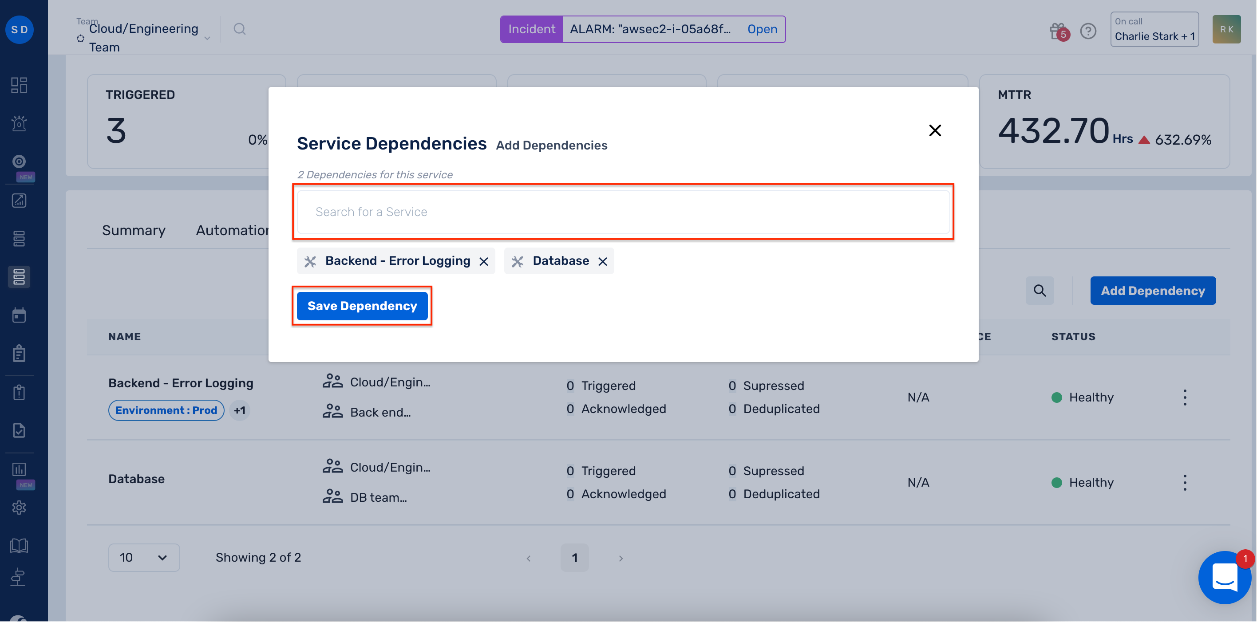1257x622 pixels.
Task: Switch to the Summary tab
Action: pyautogui.click(x=134, y=230)
